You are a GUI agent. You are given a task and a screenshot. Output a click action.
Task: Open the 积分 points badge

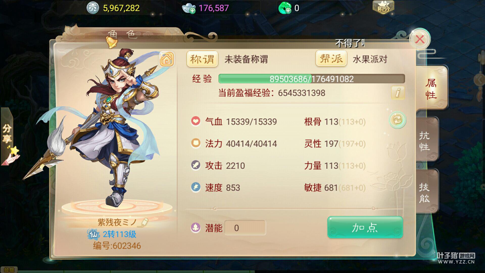tap(383, 7)
